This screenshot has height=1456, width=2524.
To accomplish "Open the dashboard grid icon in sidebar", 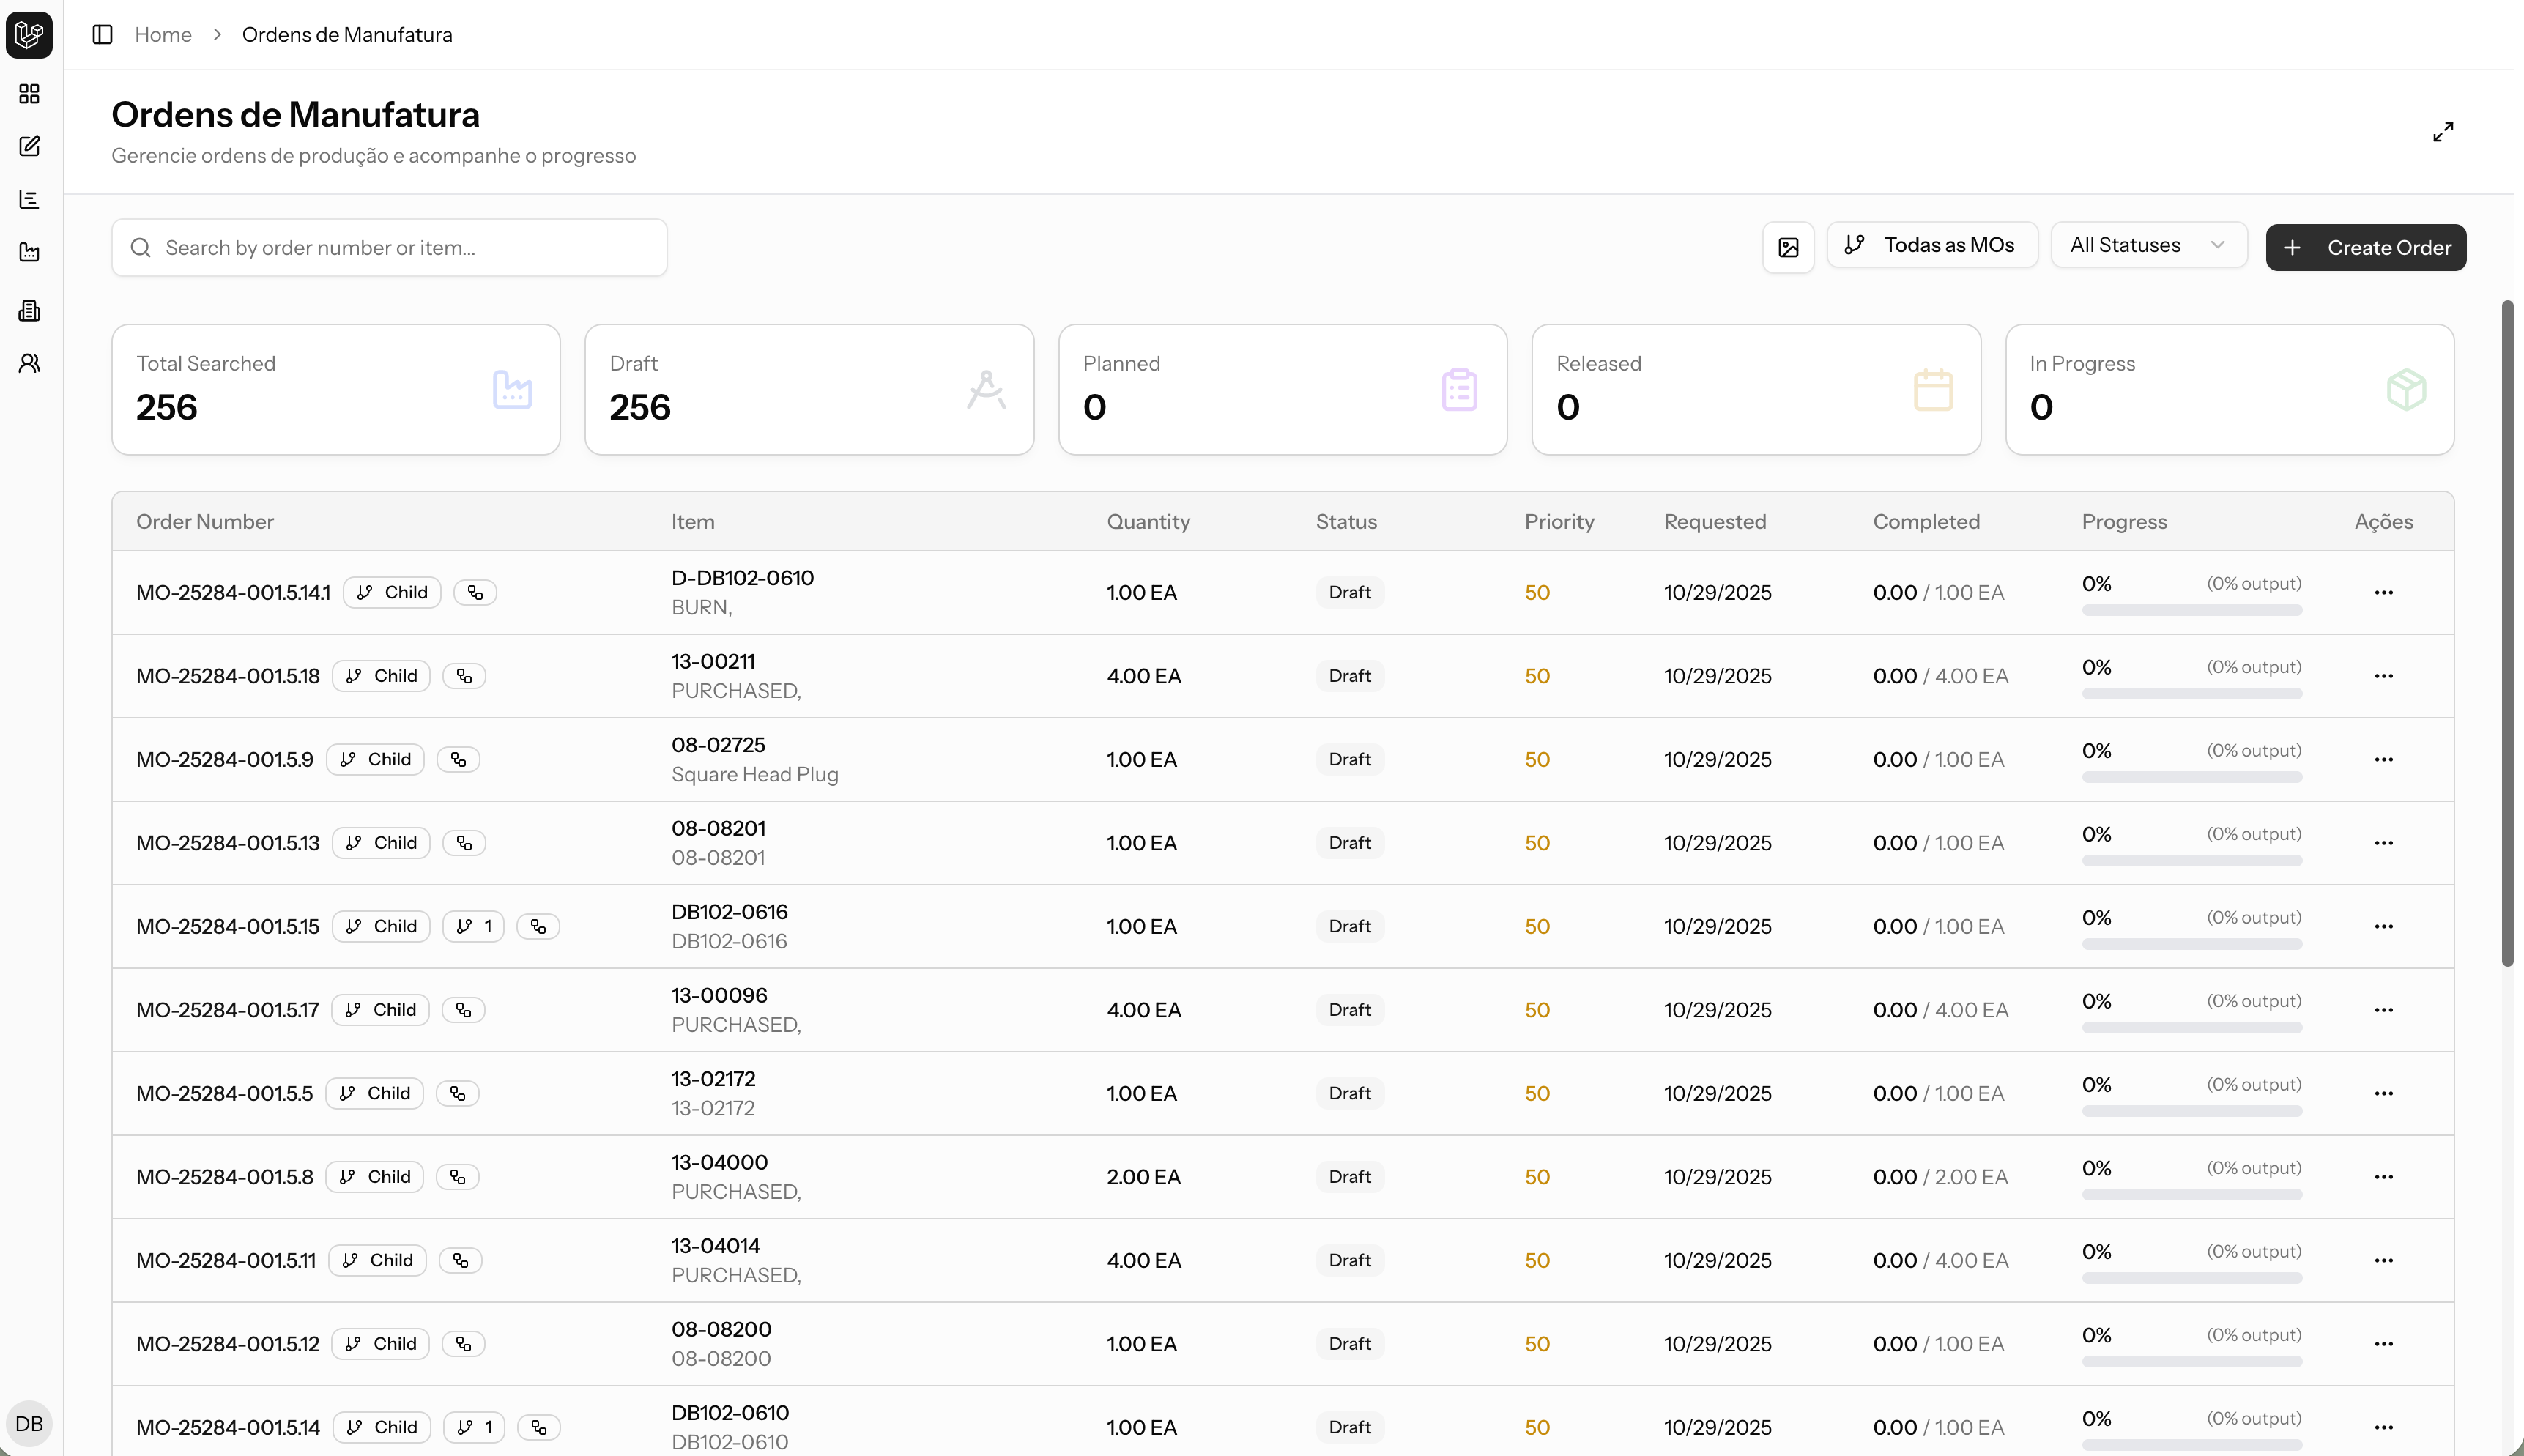I will click(29, 94).
